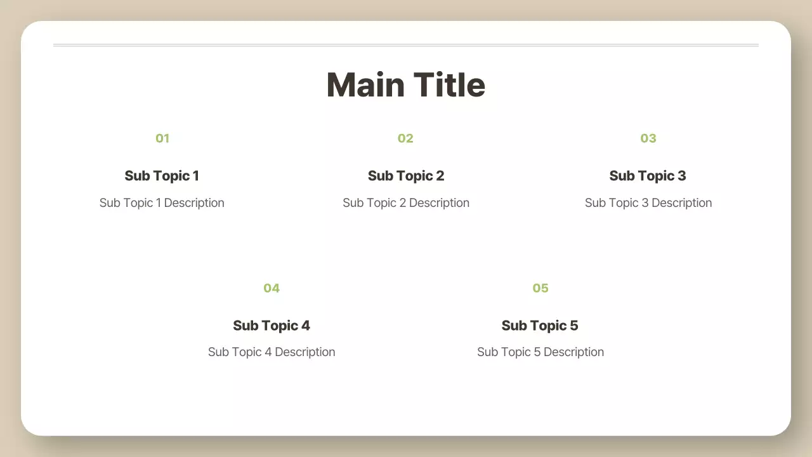Select the green number 03 label

(648, 138)
